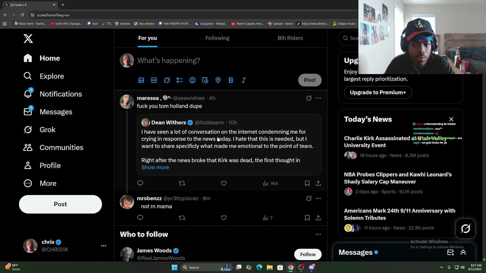Add media image to the post

click(x=141, y=80)
